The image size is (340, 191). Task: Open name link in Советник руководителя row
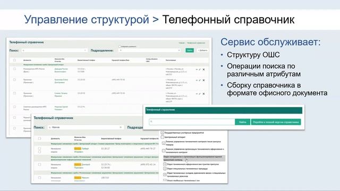point(61,108)
